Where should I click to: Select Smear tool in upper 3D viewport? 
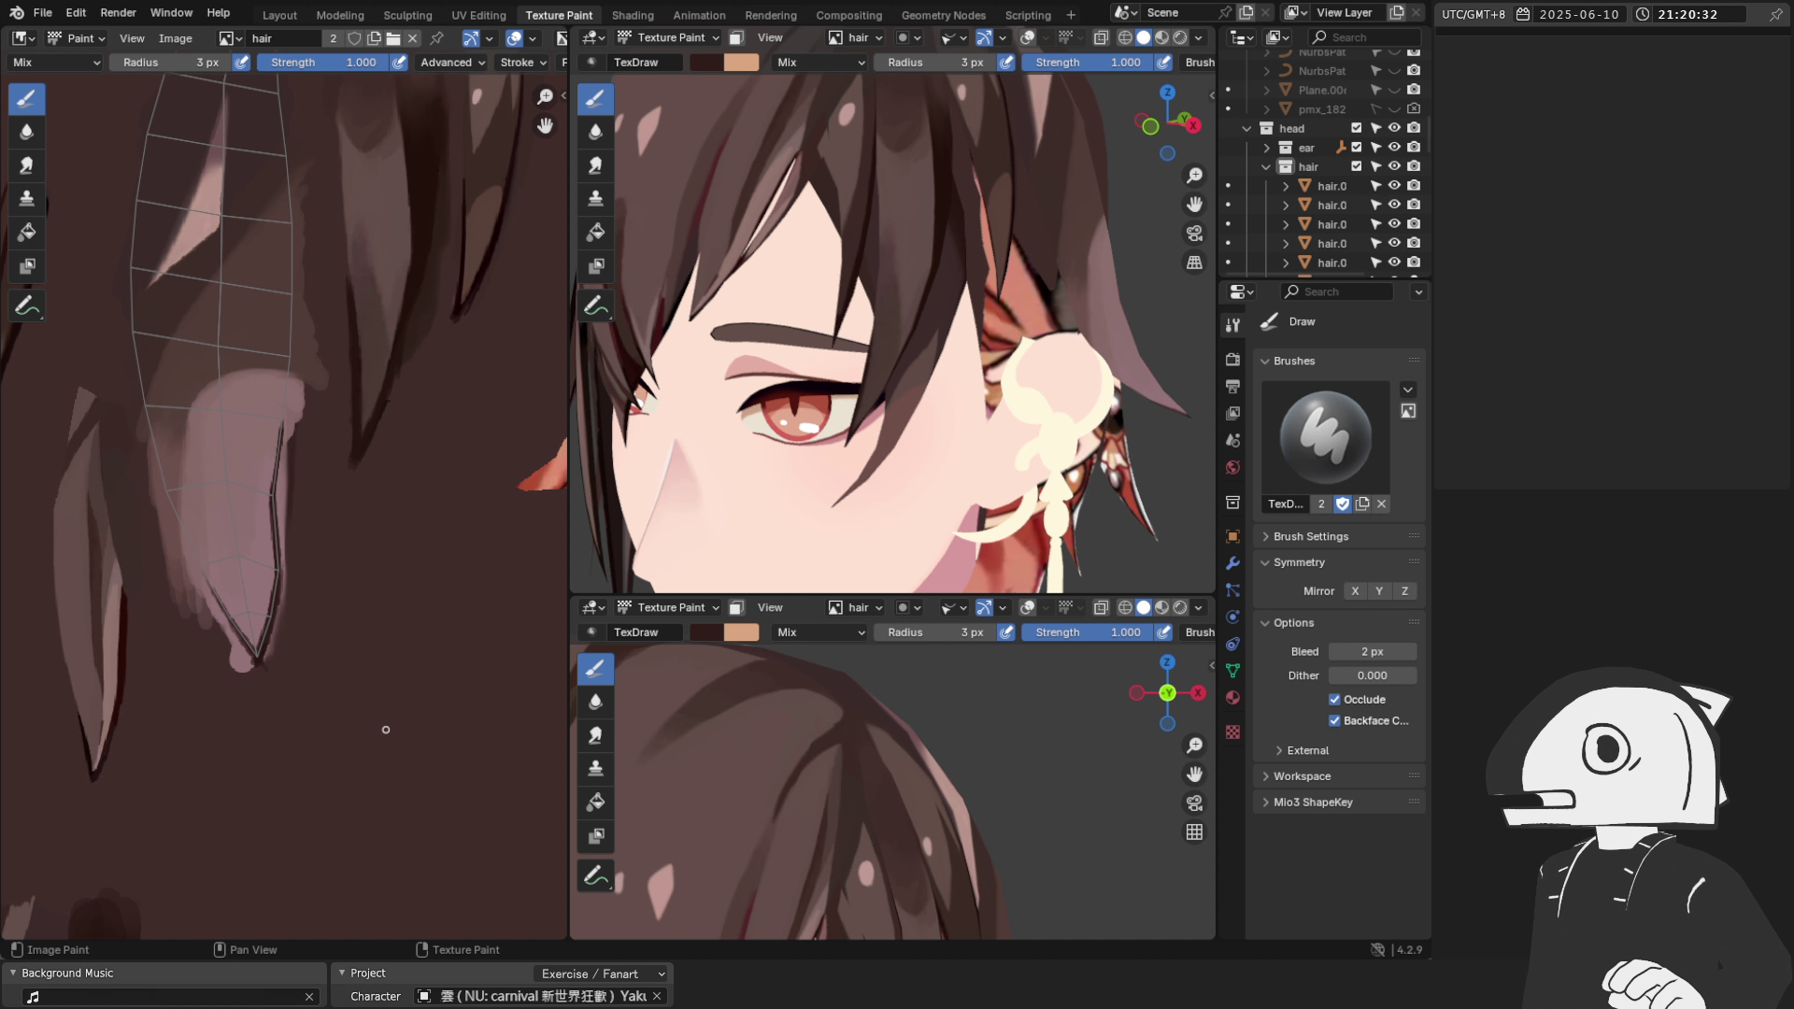tap(595, 165)
